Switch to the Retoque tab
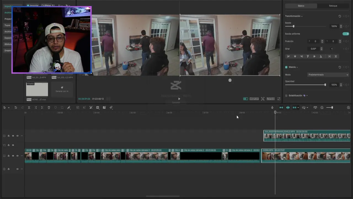Viewport: 353px width, 199px height. [x=333, y=6]
